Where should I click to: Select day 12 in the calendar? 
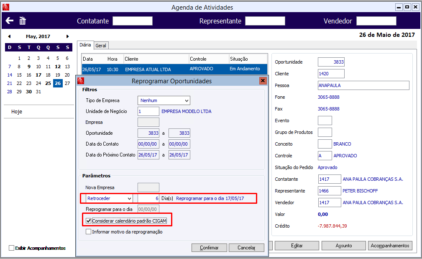coord(58,67)
